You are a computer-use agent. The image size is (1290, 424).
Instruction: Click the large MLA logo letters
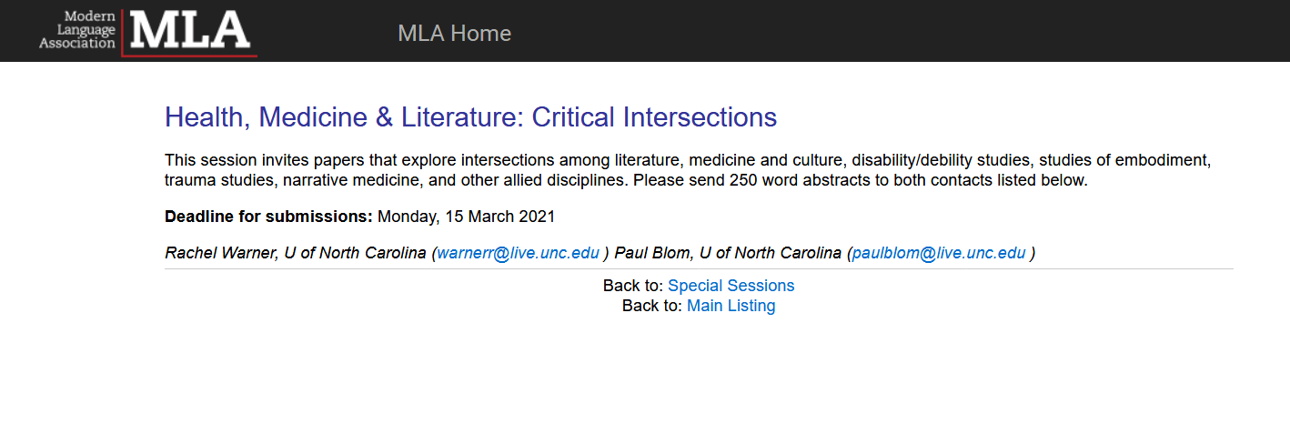click(x=190, y=30)
